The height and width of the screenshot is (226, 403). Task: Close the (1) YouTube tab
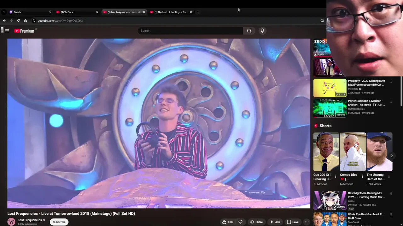(x=97, y=12)
